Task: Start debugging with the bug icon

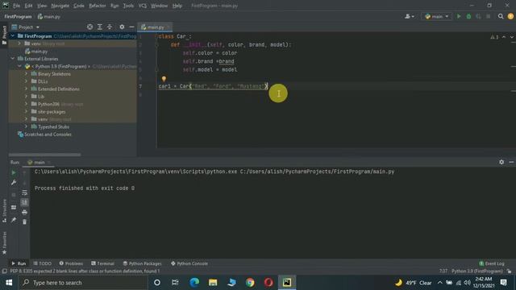Action: click(x=468, y=16)
